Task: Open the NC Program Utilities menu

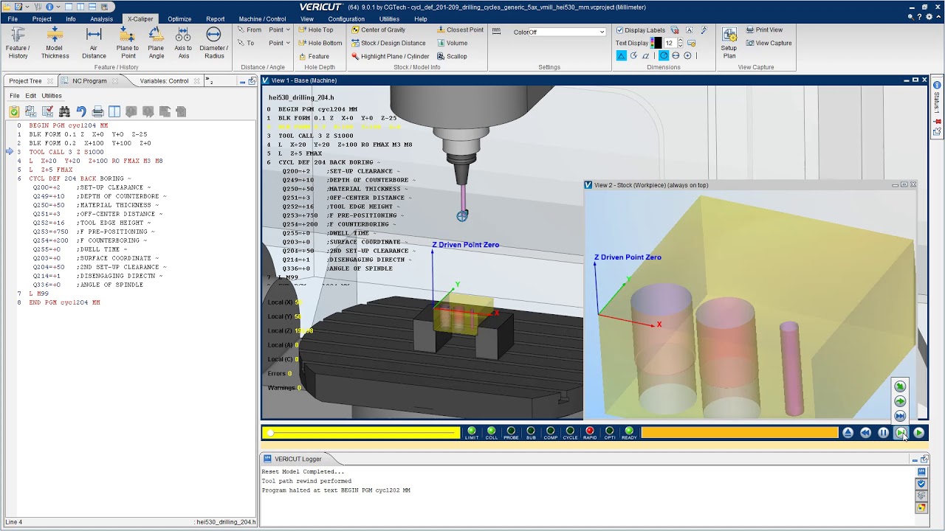Action: pyautogui.click(x=52, y=96)
